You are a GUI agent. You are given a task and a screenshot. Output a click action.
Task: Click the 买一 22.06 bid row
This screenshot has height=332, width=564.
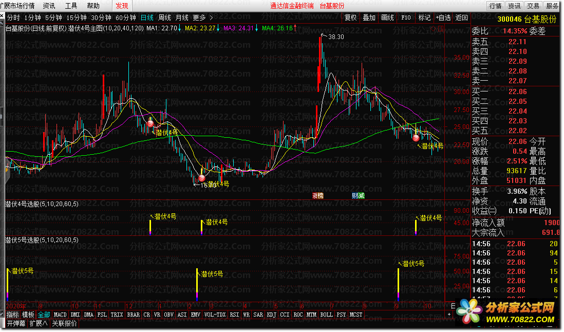(x=515, y=91)
